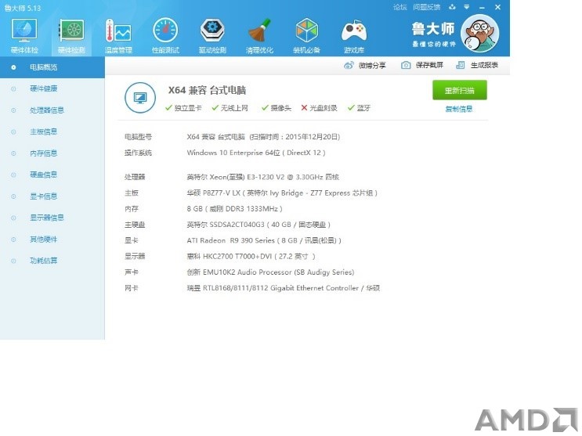Select 其他硬件 in sidebar
Image resolution: width=582 pixels, height=436 pixels.
pyautogui.click(x=52, y=240)
